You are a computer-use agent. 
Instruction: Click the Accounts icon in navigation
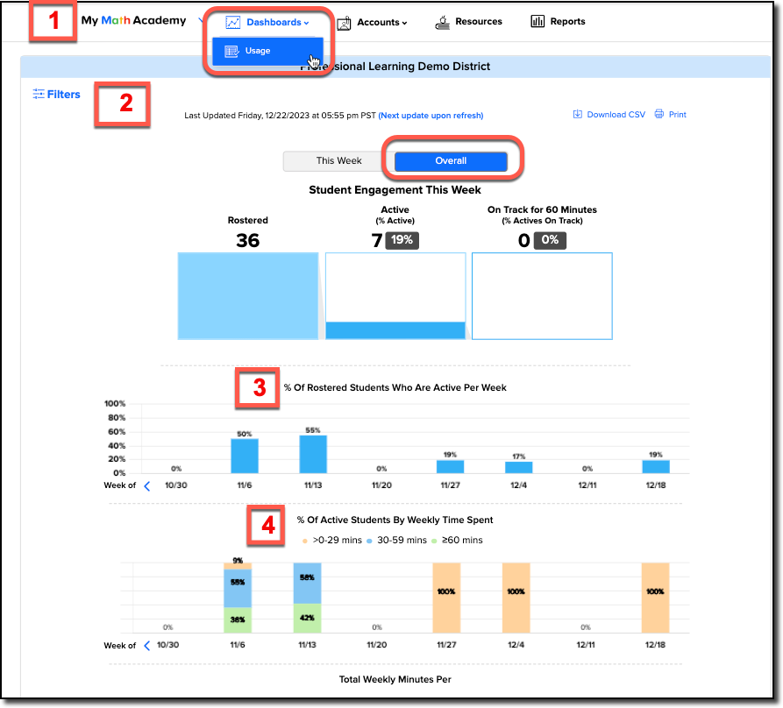point(344,23)
